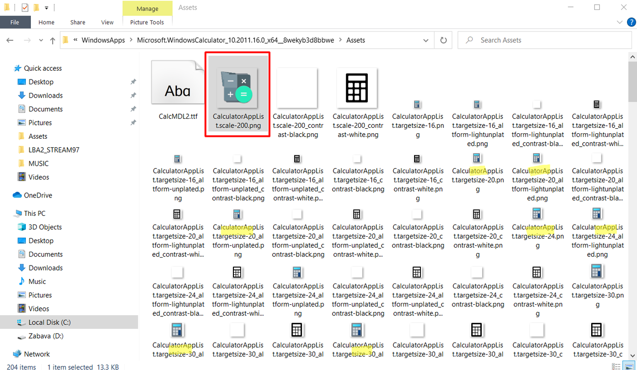Select CalculatorAppList.scale-200.png thumbnail
The width and height of the screenshot is (637, 370).
tap(237, 95)
